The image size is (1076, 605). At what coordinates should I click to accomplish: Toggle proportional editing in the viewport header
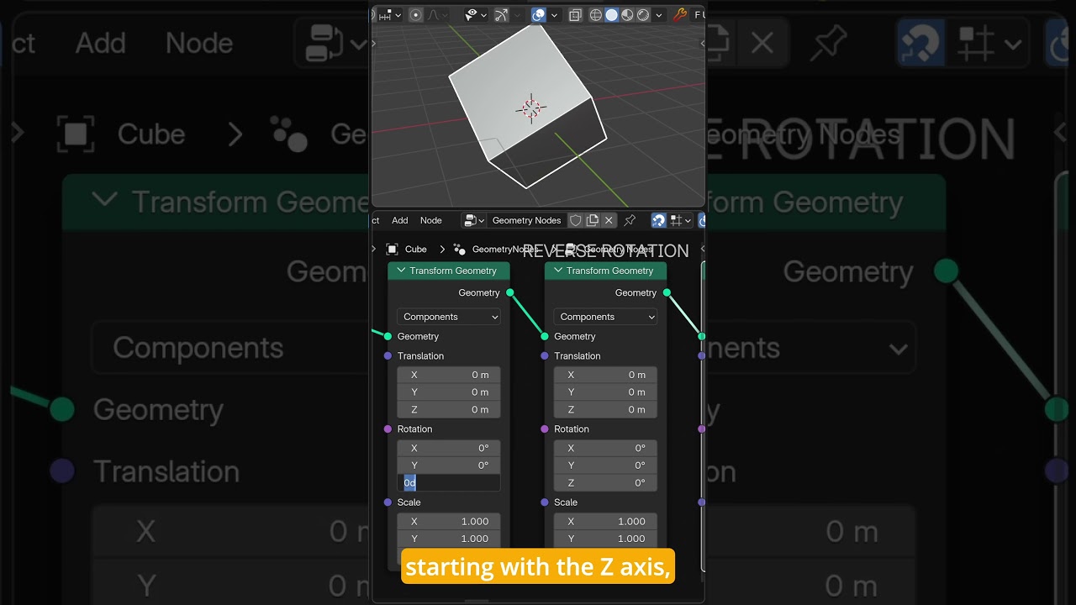416,15
